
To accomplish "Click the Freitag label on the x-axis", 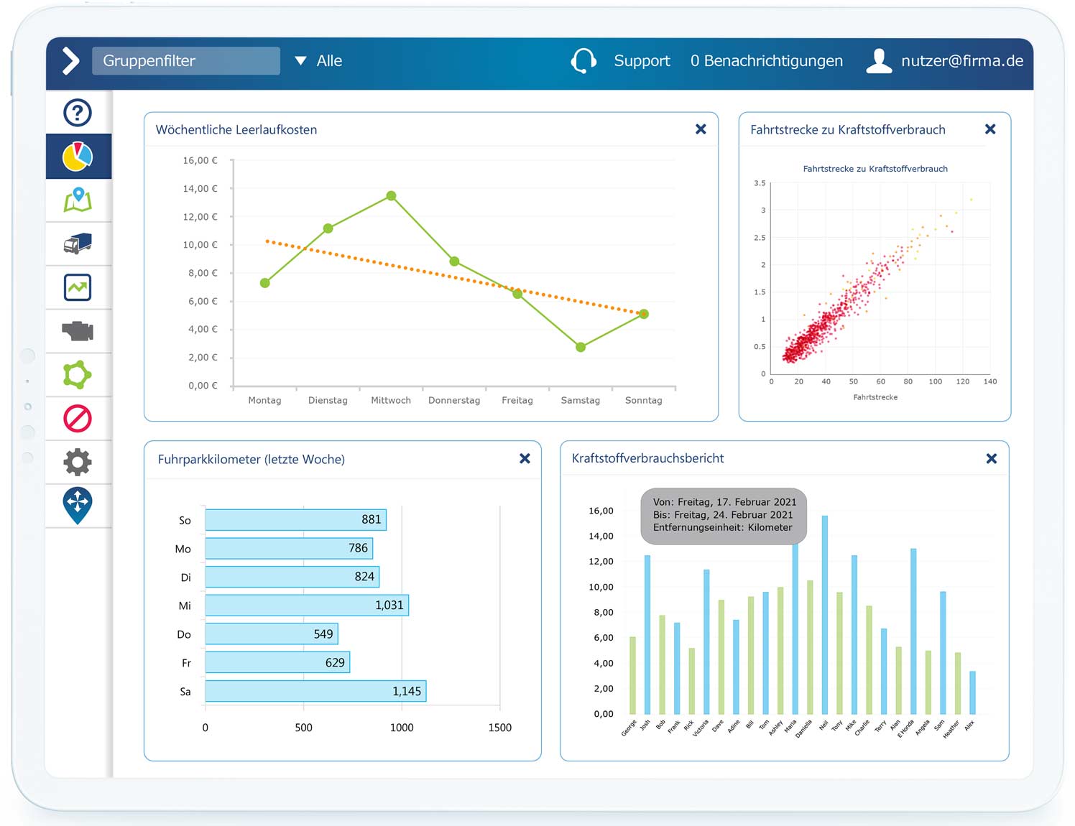I will click(517, 400).
